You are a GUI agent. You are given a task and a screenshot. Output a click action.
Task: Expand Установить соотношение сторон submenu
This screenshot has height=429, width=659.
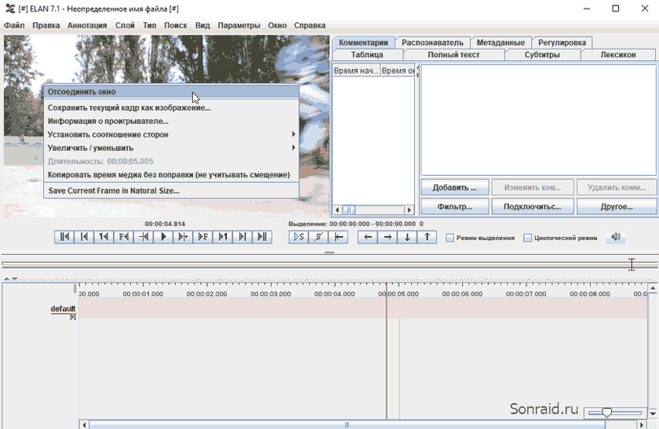(172, 134)
